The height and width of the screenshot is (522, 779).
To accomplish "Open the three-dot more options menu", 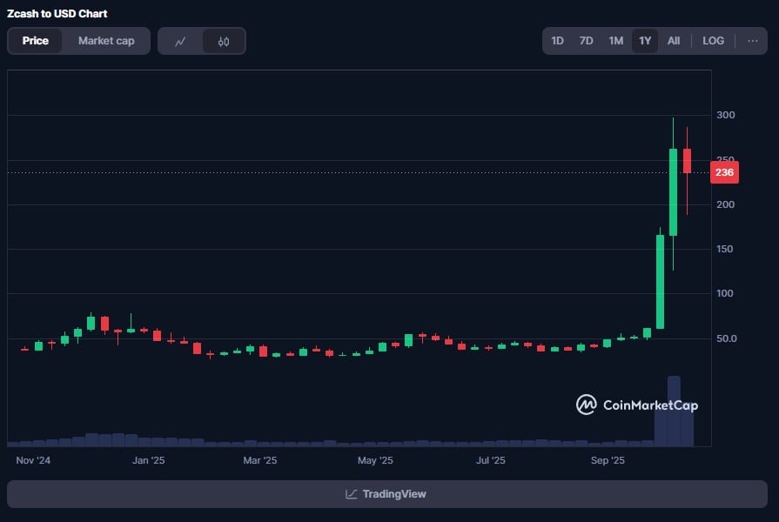I will (x=753, y=41).
